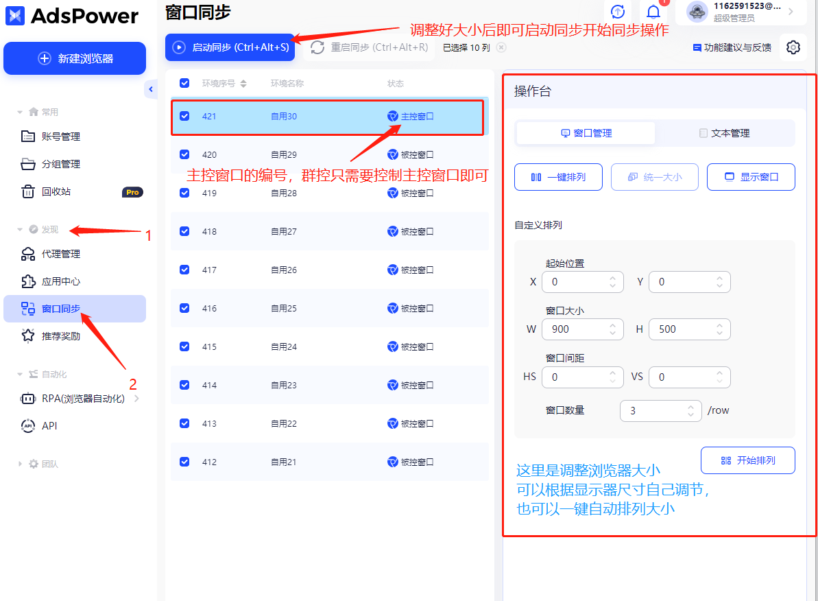Screen dimensions: 818x601
Task: Uncheck the row 419 checkbox
Action: point(184,193)
